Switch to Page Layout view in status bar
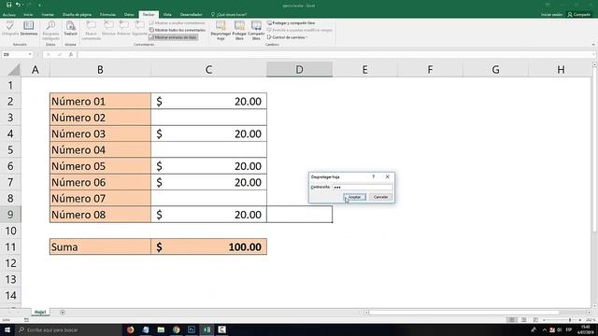This screenshot has width=598, height=336. 524,319
